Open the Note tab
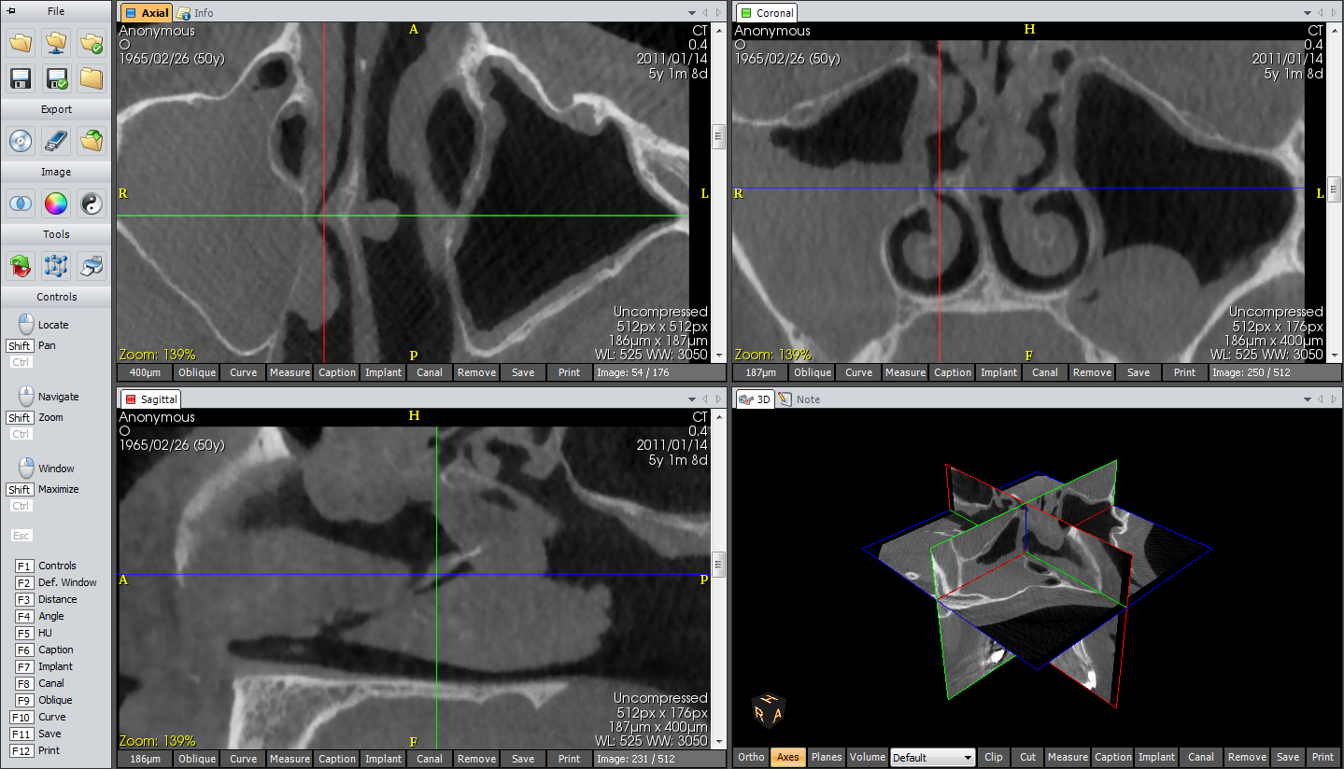Screen dimensions: 1344x769 [x=799, y=398]
